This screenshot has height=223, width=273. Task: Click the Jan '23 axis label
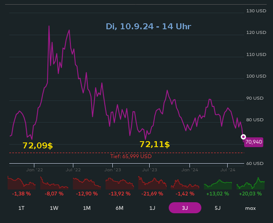click(x=112, y=170)
